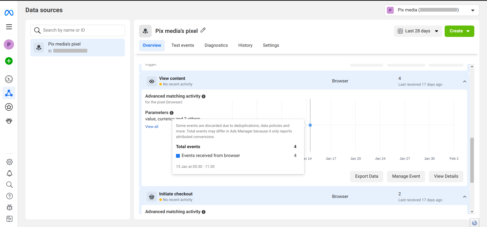This screenshot has width=487, height=227.
Task: Select the Pix media's pixel list item
Action: pyautogui.click(x=78, y=47)
